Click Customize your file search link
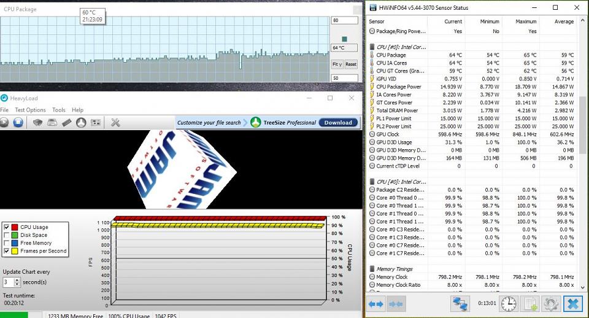 pos(209,123)
